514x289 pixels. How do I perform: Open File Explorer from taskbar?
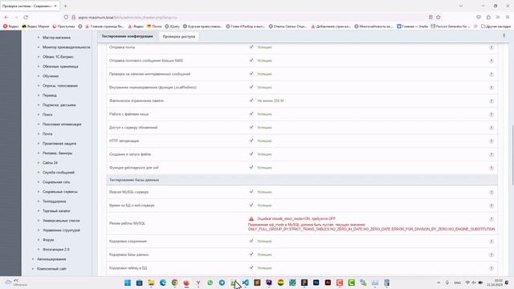coord(151,283)
